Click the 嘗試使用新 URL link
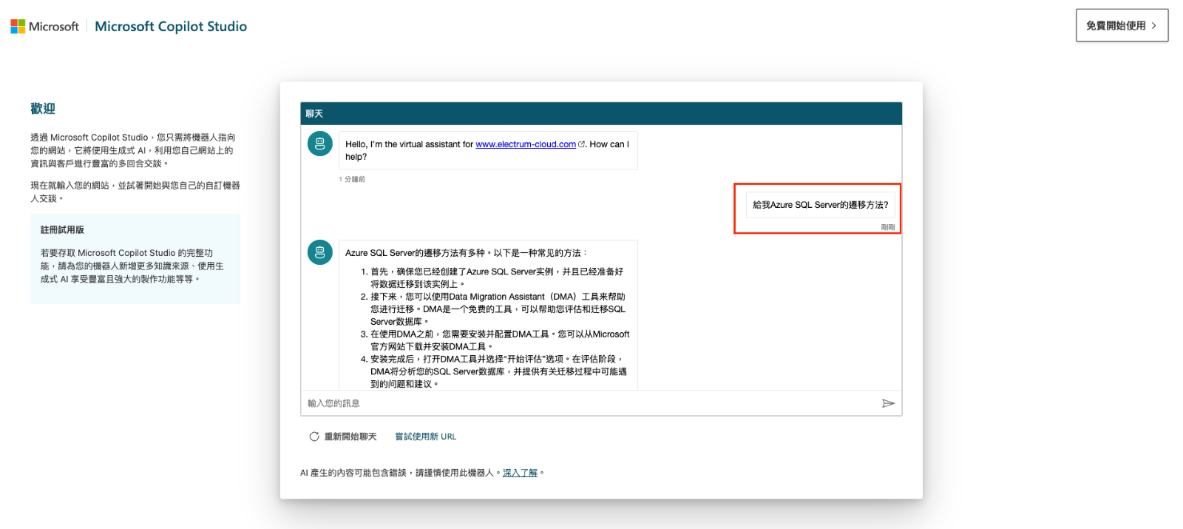The width and height of the screenshot is (1183, 529). pos(426,437)
